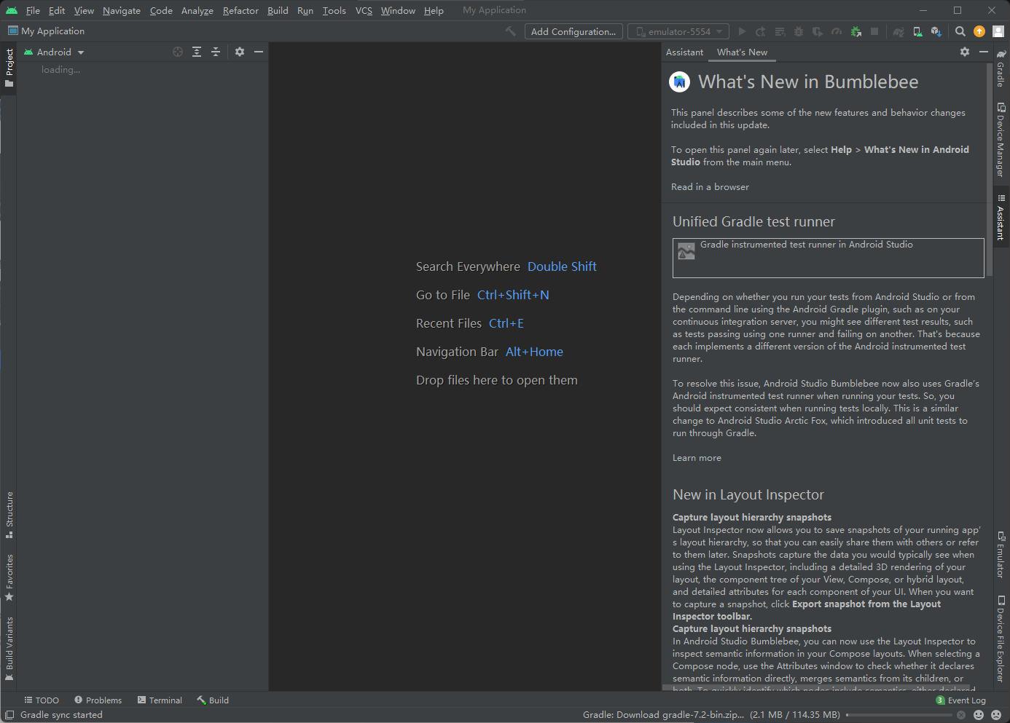Open Assistant panel gear settings

[x=965, y=52]
